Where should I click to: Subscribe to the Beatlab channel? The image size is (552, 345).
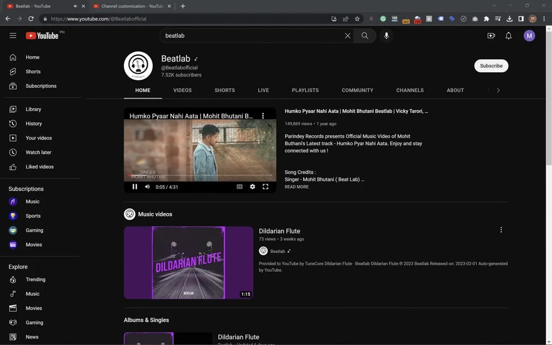coord(491,65)
